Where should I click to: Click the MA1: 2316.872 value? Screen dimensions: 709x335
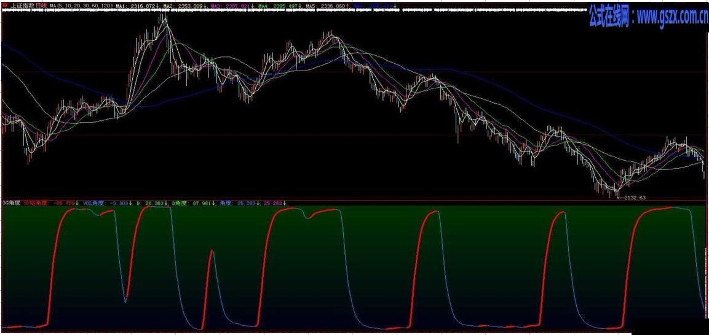(x=137, y=6)
